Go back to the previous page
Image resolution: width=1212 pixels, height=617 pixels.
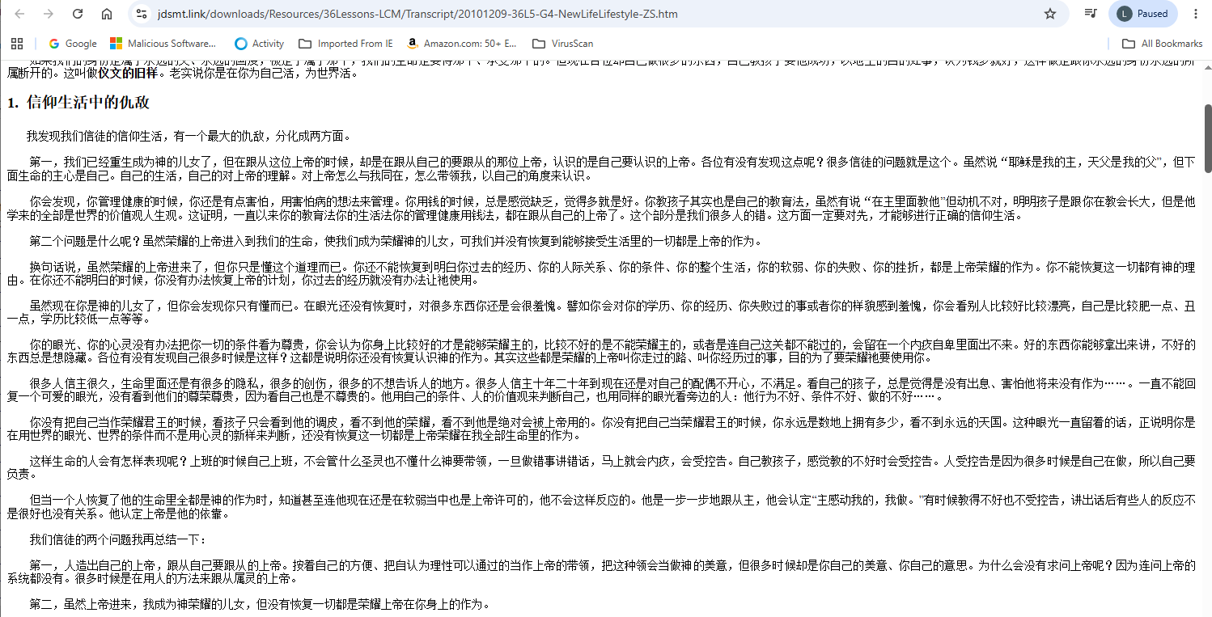tap(20, 14)
